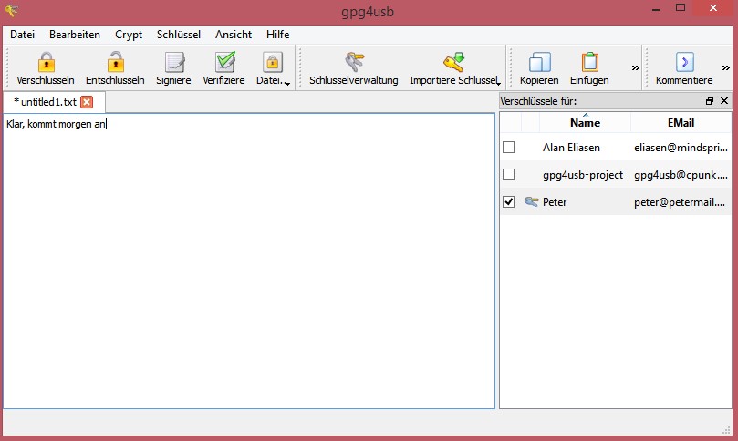Screen dimensions: 738x441
Task: Open the Crypt menu
Action: pyautogui.click(x=129, y=34)
